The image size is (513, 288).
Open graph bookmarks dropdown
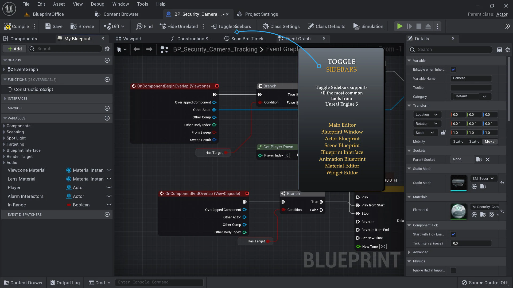pyautogui.click(x=122, y=49)
